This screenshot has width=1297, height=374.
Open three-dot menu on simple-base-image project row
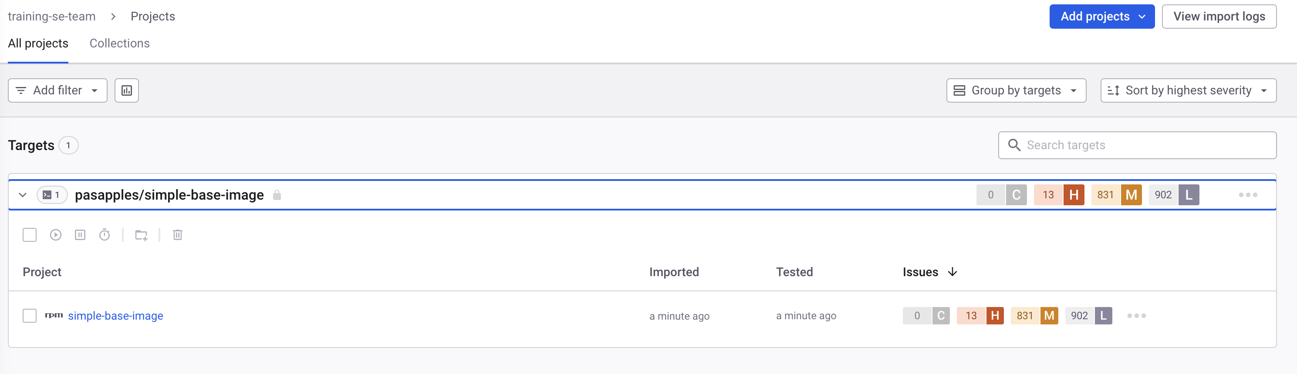click(x=1136, y=316)
